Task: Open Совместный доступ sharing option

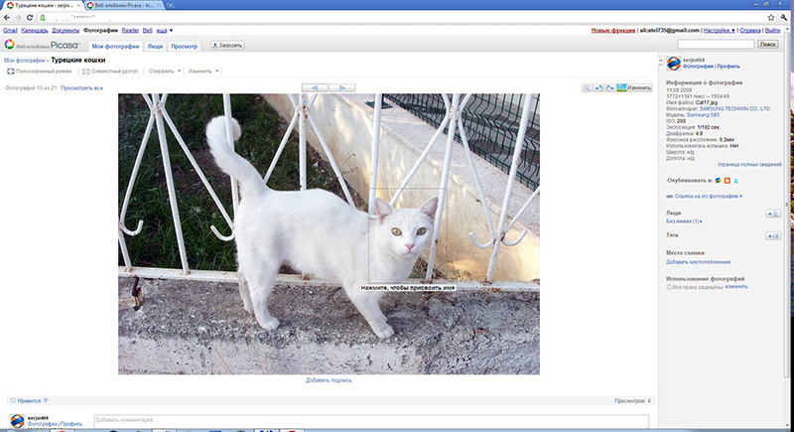Action: [110, 72]
